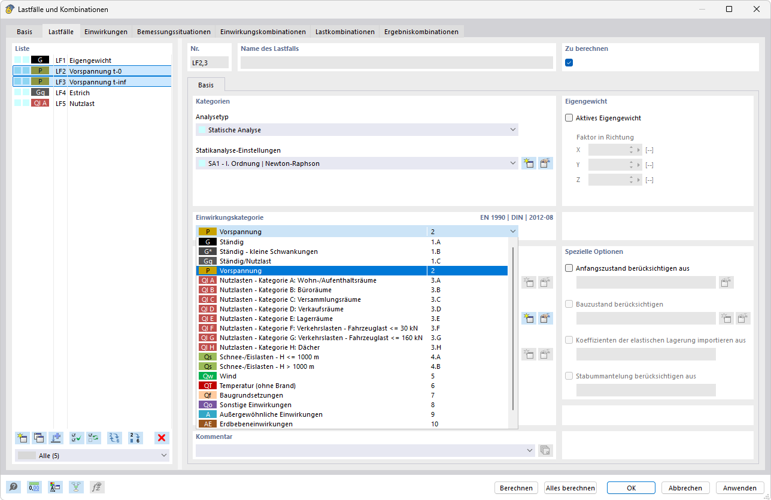Viewport: 771px width, 500px height.
Task: Open the Bemessungssituationen tab
Action: pos(174,32)
